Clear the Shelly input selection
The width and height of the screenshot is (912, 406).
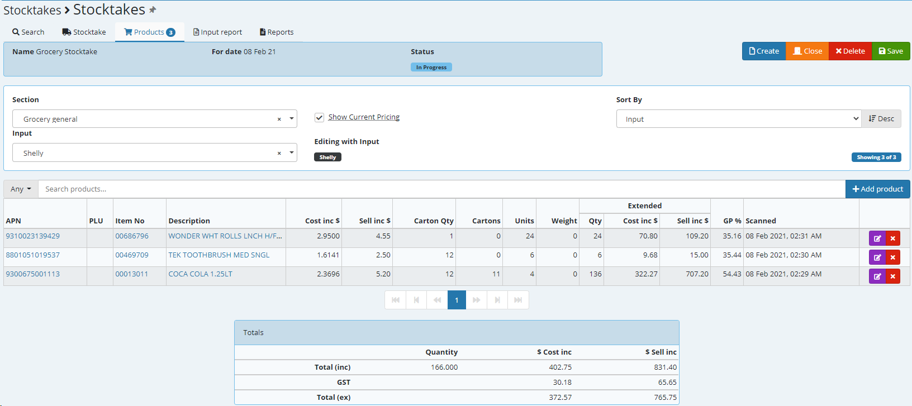(x=279, y=154)
